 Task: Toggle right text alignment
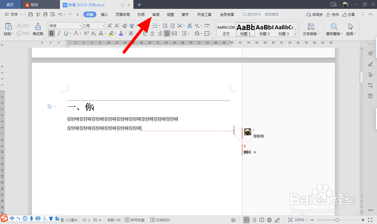click(x=160, y=33)
